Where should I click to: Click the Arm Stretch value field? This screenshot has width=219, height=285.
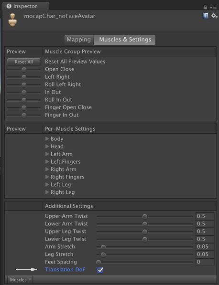[205, 247]
